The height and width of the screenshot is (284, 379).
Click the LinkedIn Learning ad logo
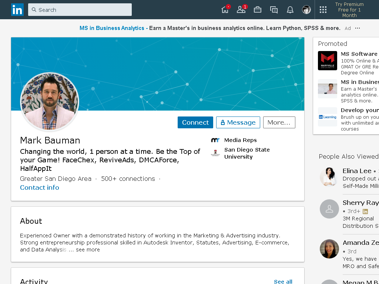pos(327,117)
